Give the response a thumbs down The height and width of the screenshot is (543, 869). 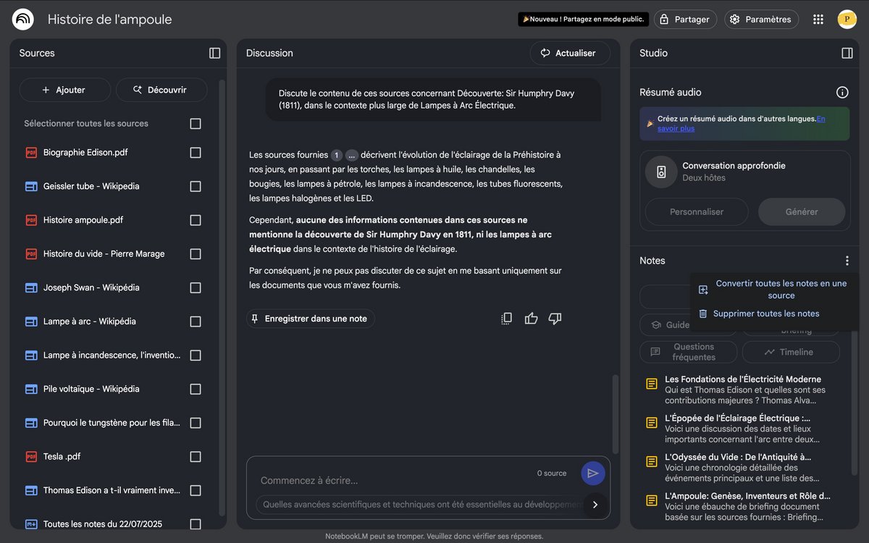tap(555, 319)
